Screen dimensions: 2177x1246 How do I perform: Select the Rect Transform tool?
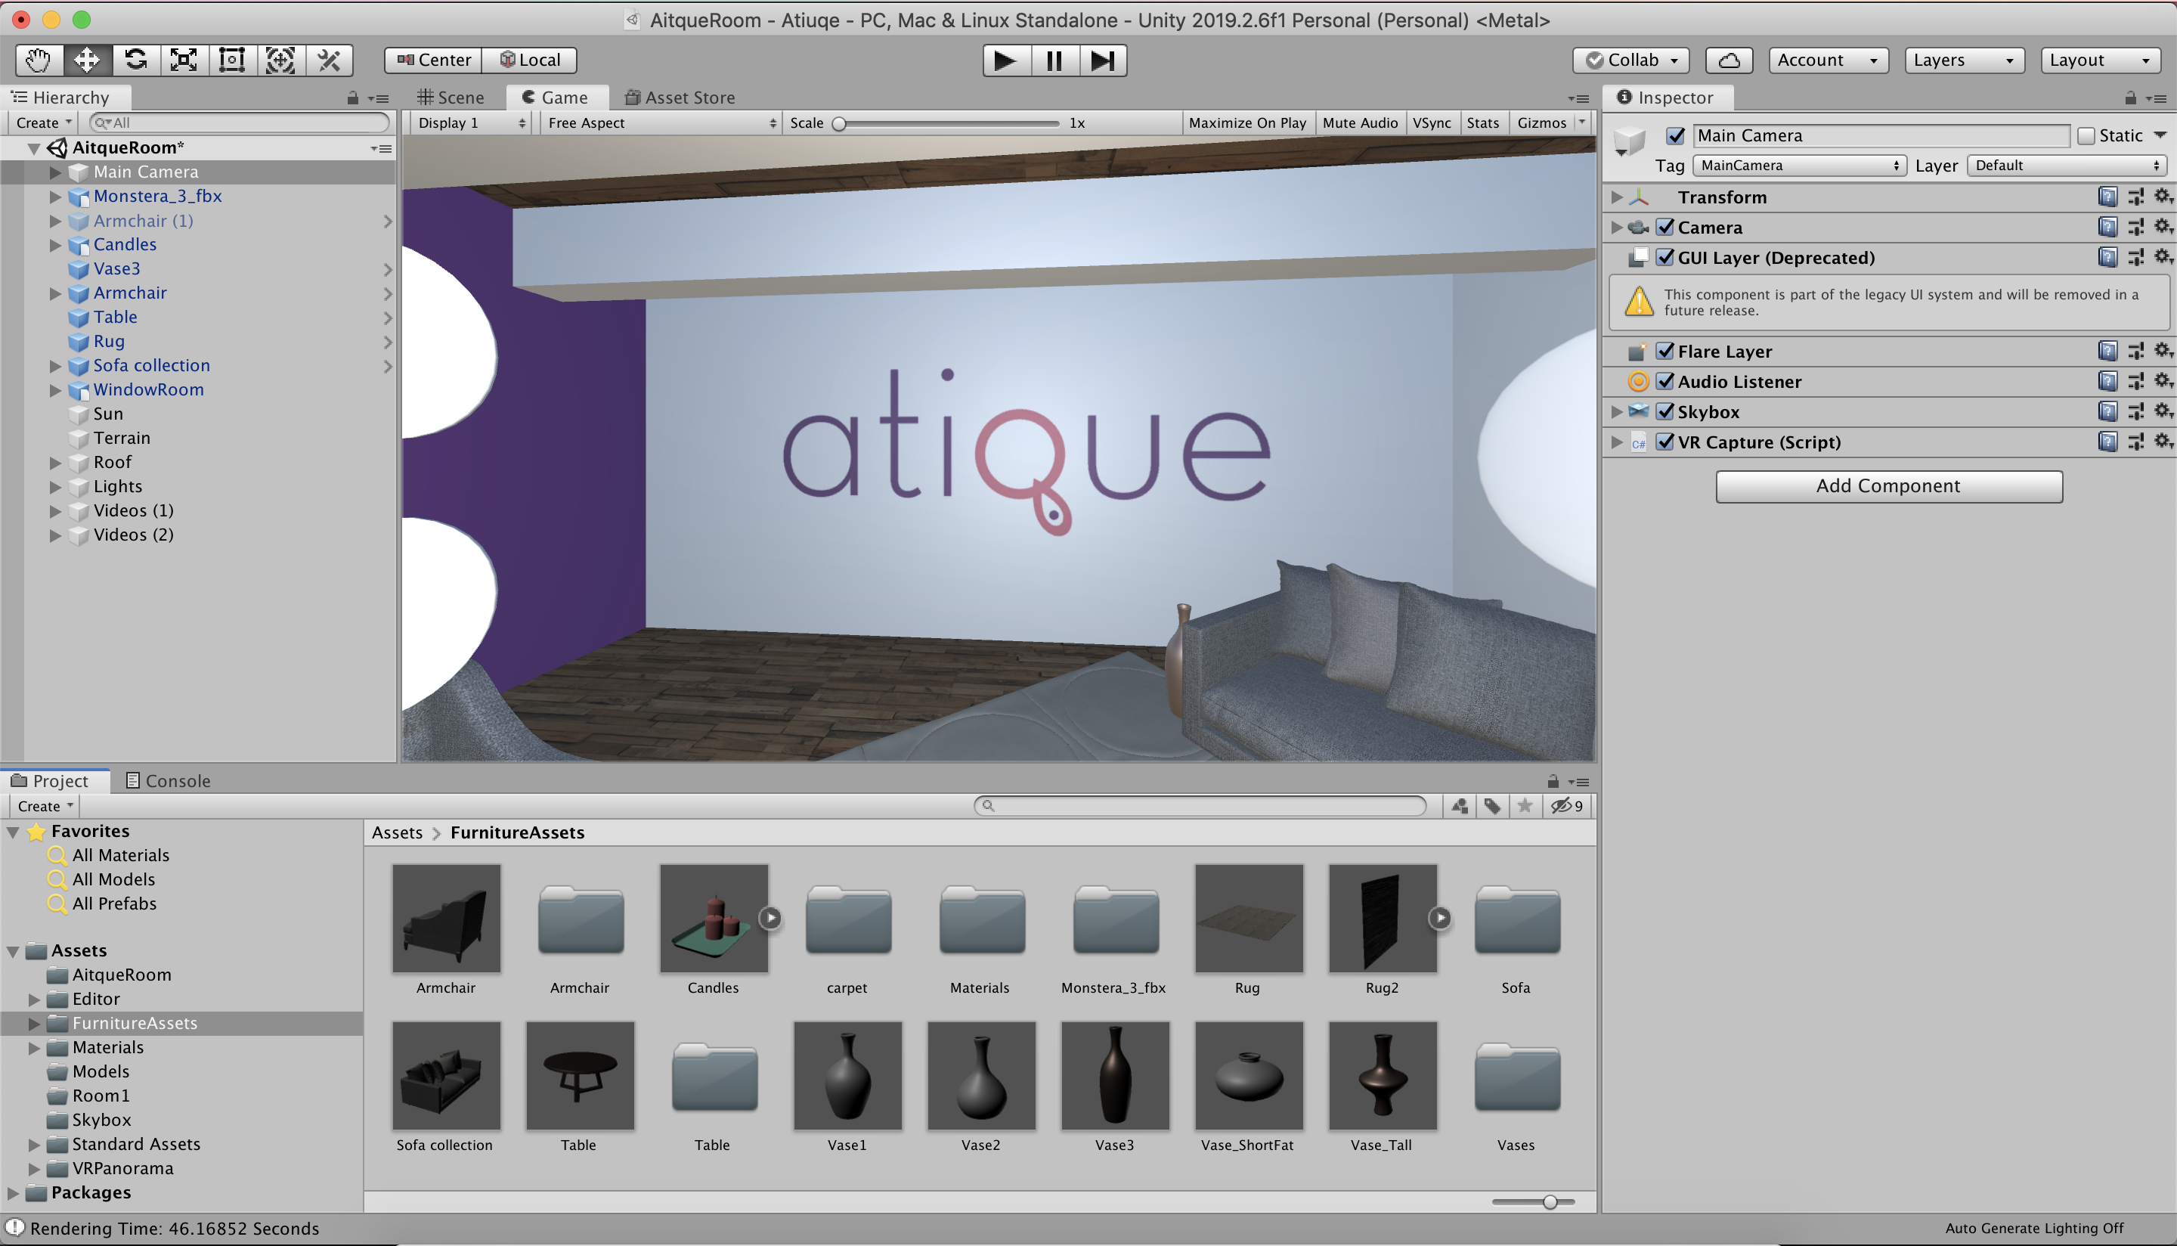(x=232, y=60)
